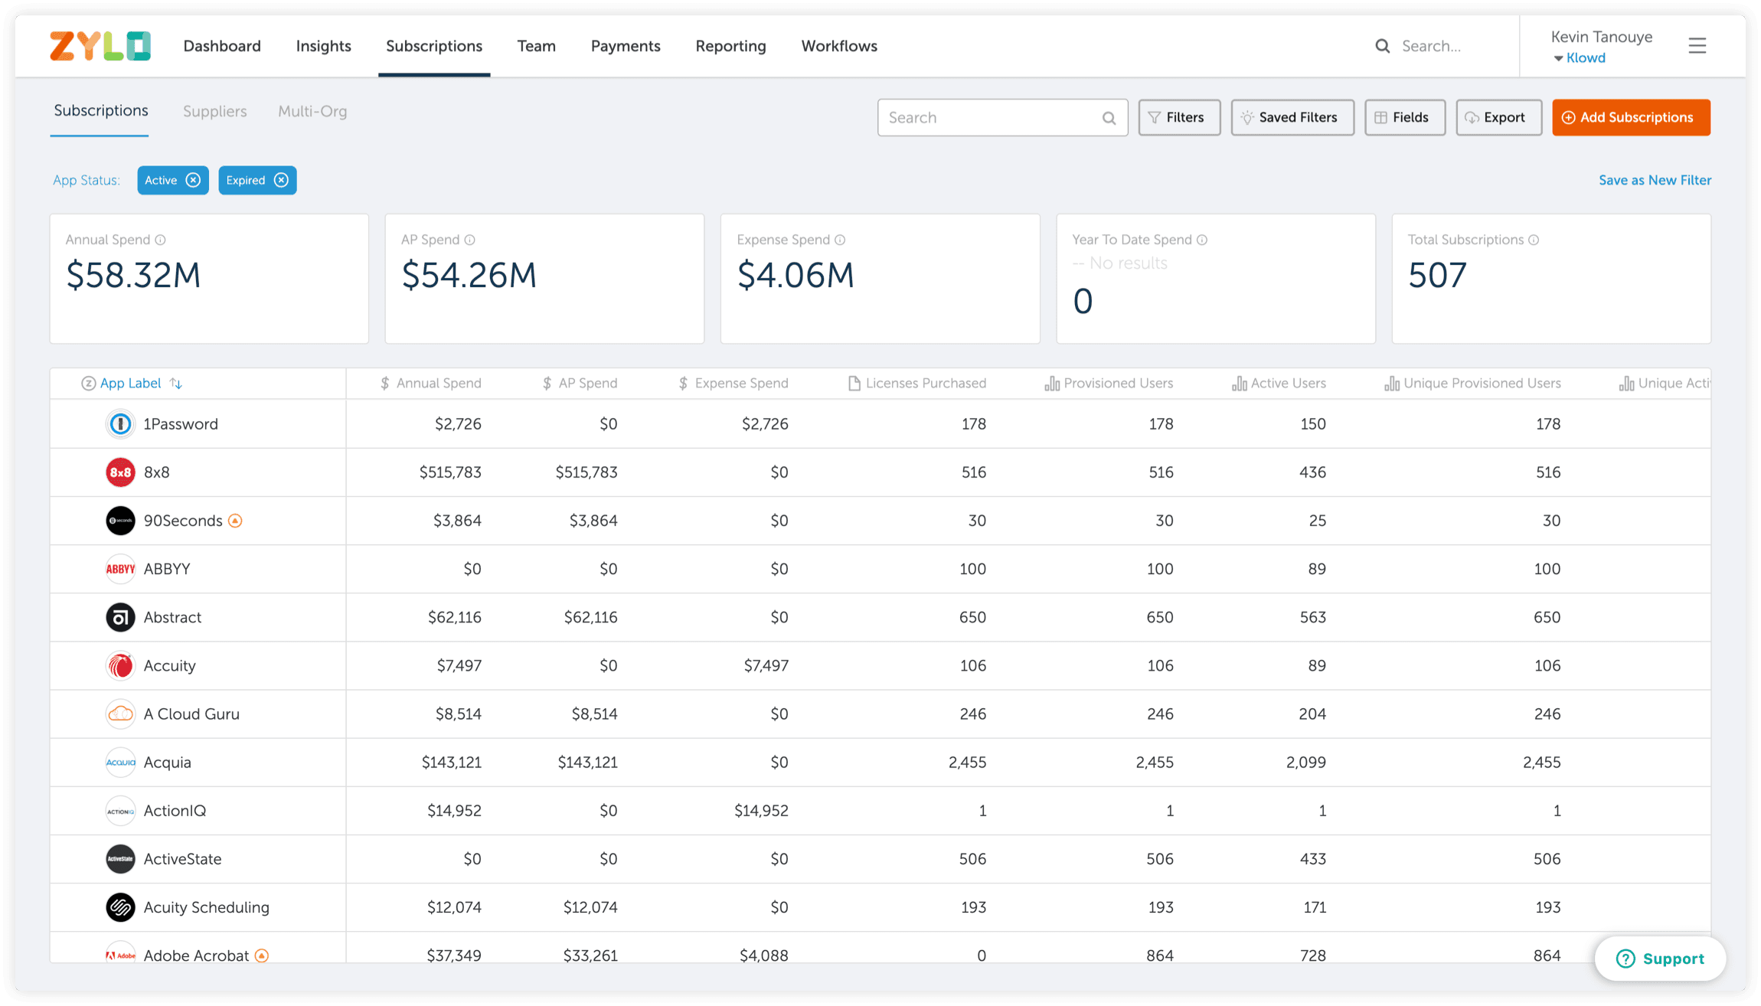This screenshot has height=1006, width=1761.
Task: Open the Filters panel
Action: click(x=1178, y=117)
